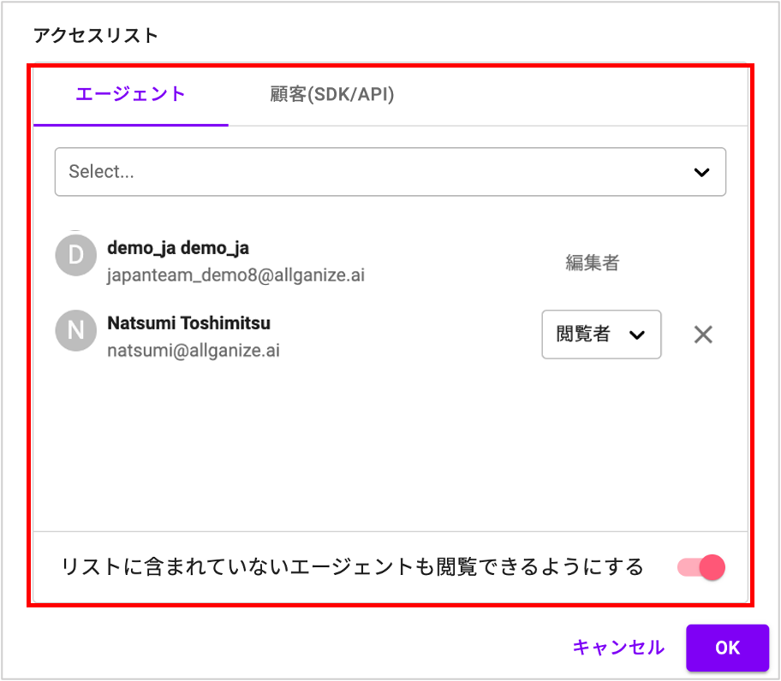Confirm changes with the OK button
Screen dimensions: 781x681
pyautogui.click(x=727, y=648)
